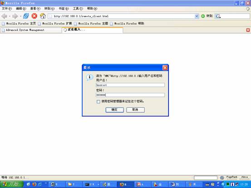Check the remember password checkbox

[x=98, y=101]
